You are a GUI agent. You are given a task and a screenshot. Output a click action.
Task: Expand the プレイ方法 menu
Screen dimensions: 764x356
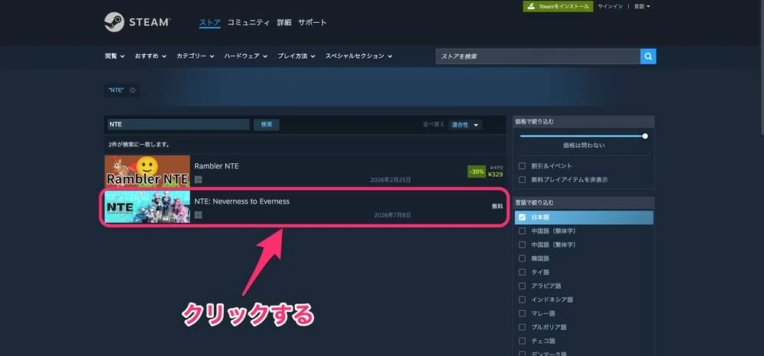coord(296,56)
